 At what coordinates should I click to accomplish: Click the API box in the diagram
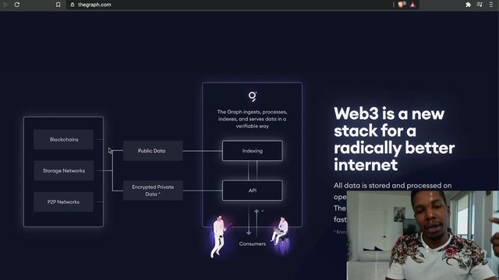click(x=253, y=191)
